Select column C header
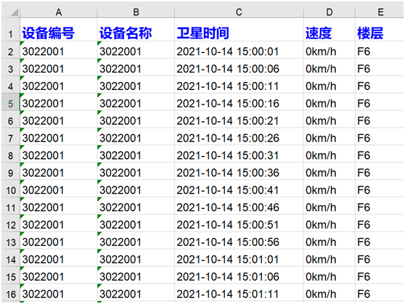Image resolution: width=405 pixels, height=304 pixels. pyautogui.click(x=239, y=12)
